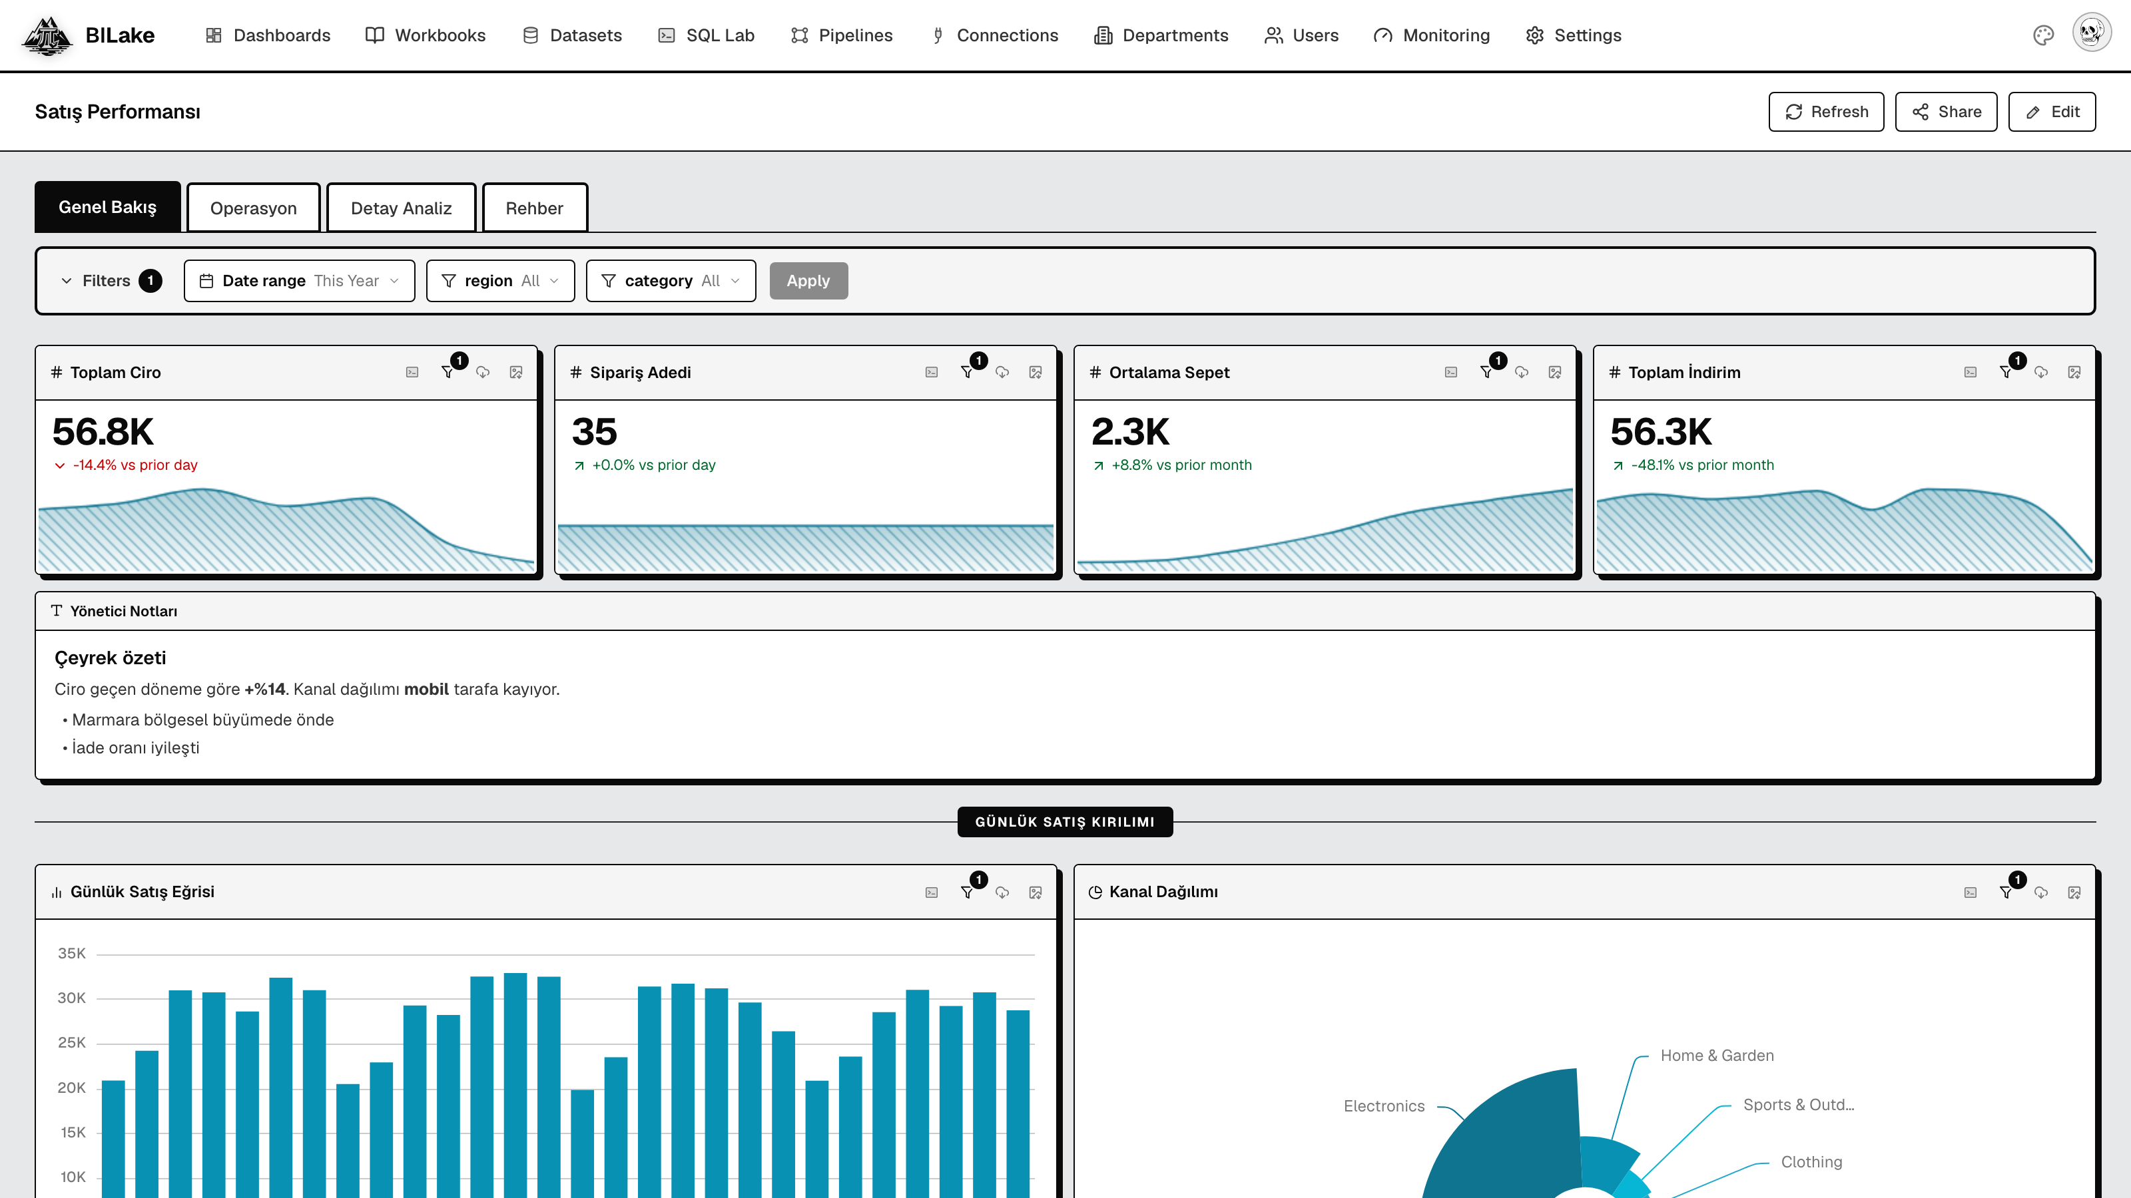Click the Toplam Ciro sparkline chart
This screenshot has height=1198, width=2131.
[x=286, y=529]
